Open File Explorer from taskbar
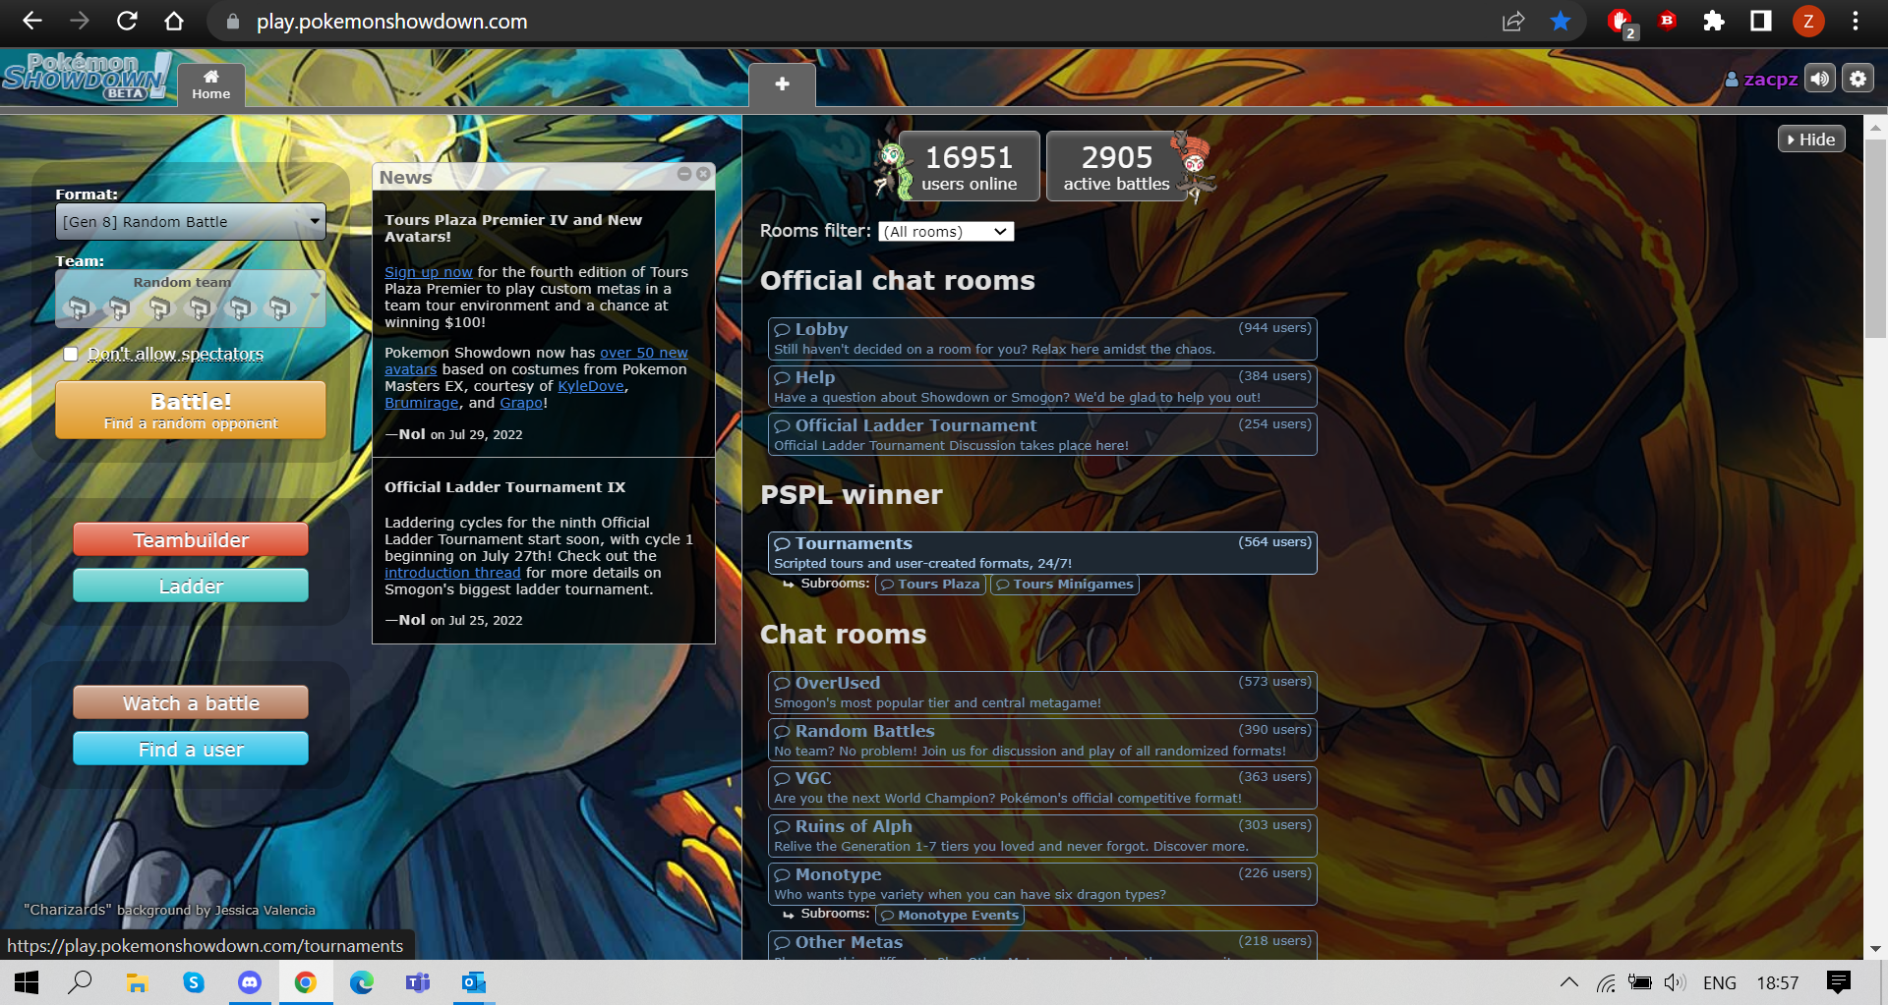 coord(137,982)
